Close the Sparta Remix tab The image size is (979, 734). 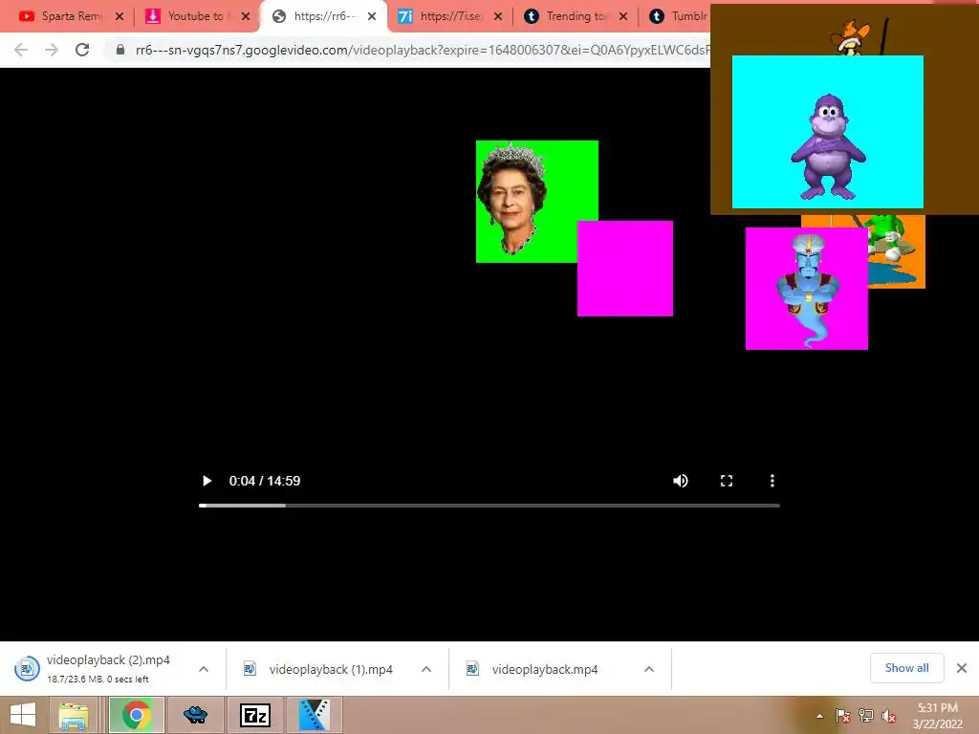point(120,16)
